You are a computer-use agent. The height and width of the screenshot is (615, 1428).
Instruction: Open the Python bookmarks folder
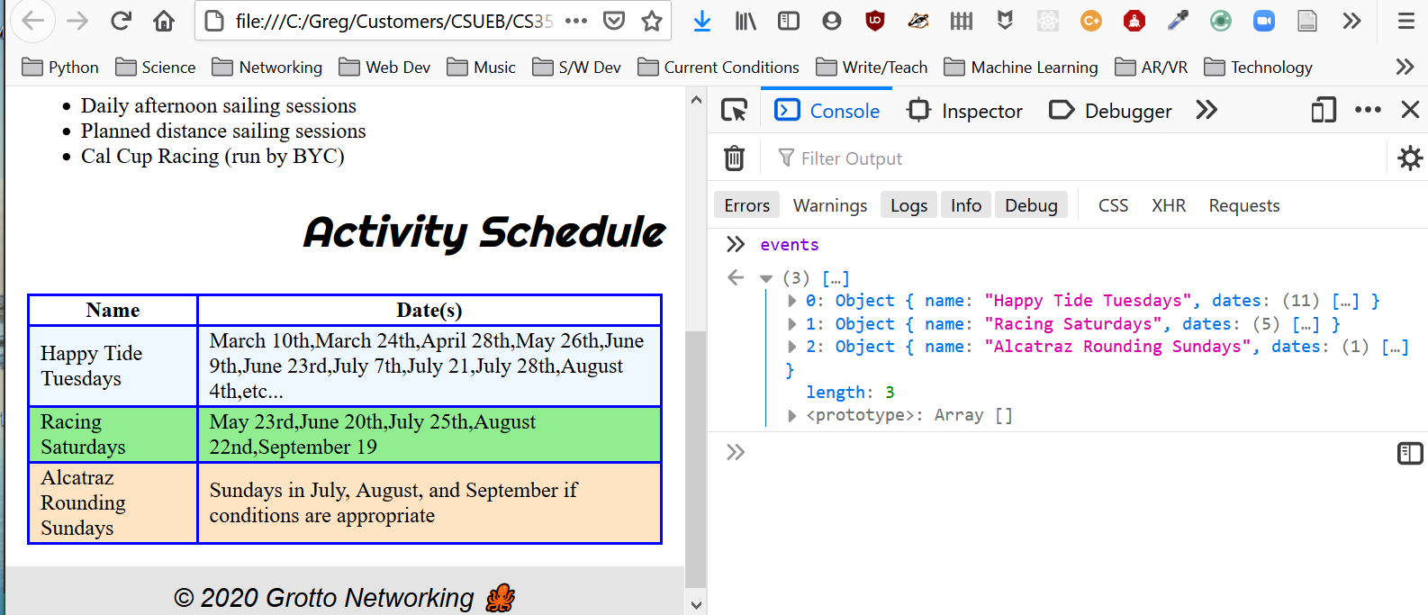click(60, 67)
